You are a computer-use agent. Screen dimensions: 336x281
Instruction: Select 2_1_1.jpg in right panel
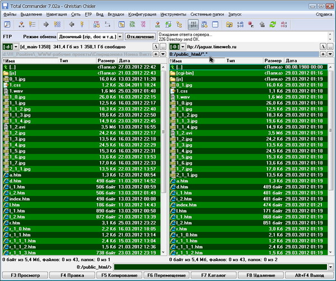(x=249, y=175)
